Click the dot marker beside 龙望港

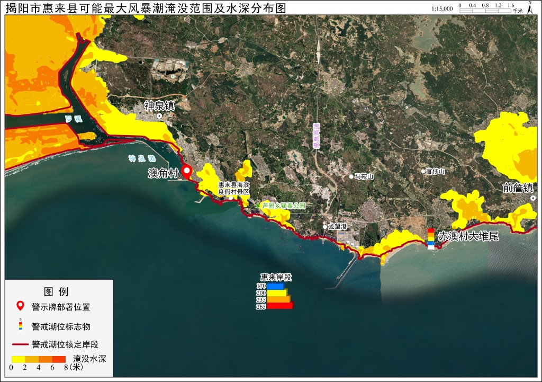pos(325,226)
